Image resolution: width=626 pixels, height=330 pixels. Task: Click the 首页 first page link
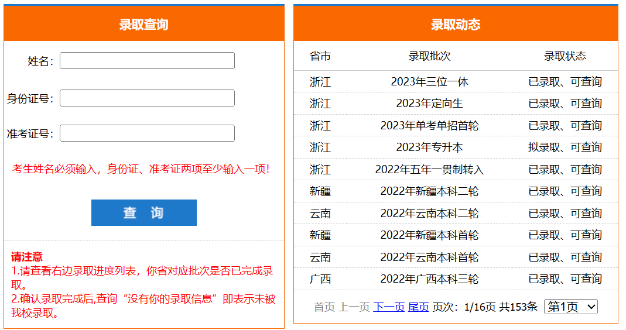[324, 307]
